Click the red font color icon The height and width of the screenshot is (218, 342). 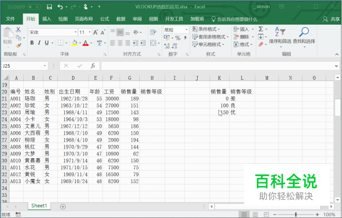point(85,43)
